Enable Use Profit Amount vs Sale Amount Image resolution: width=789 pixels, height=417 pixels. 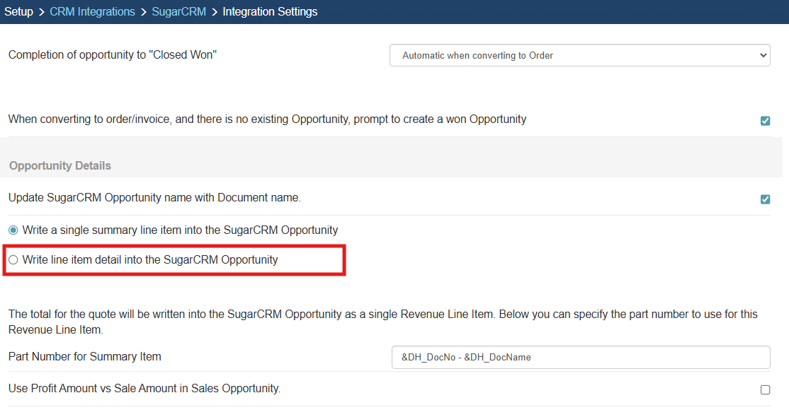pyautogui.click(x=765, y=389)
